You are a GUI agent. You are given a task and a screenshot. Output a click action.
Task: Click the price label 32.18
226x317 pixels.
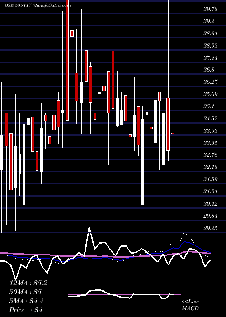pos(211,167)
